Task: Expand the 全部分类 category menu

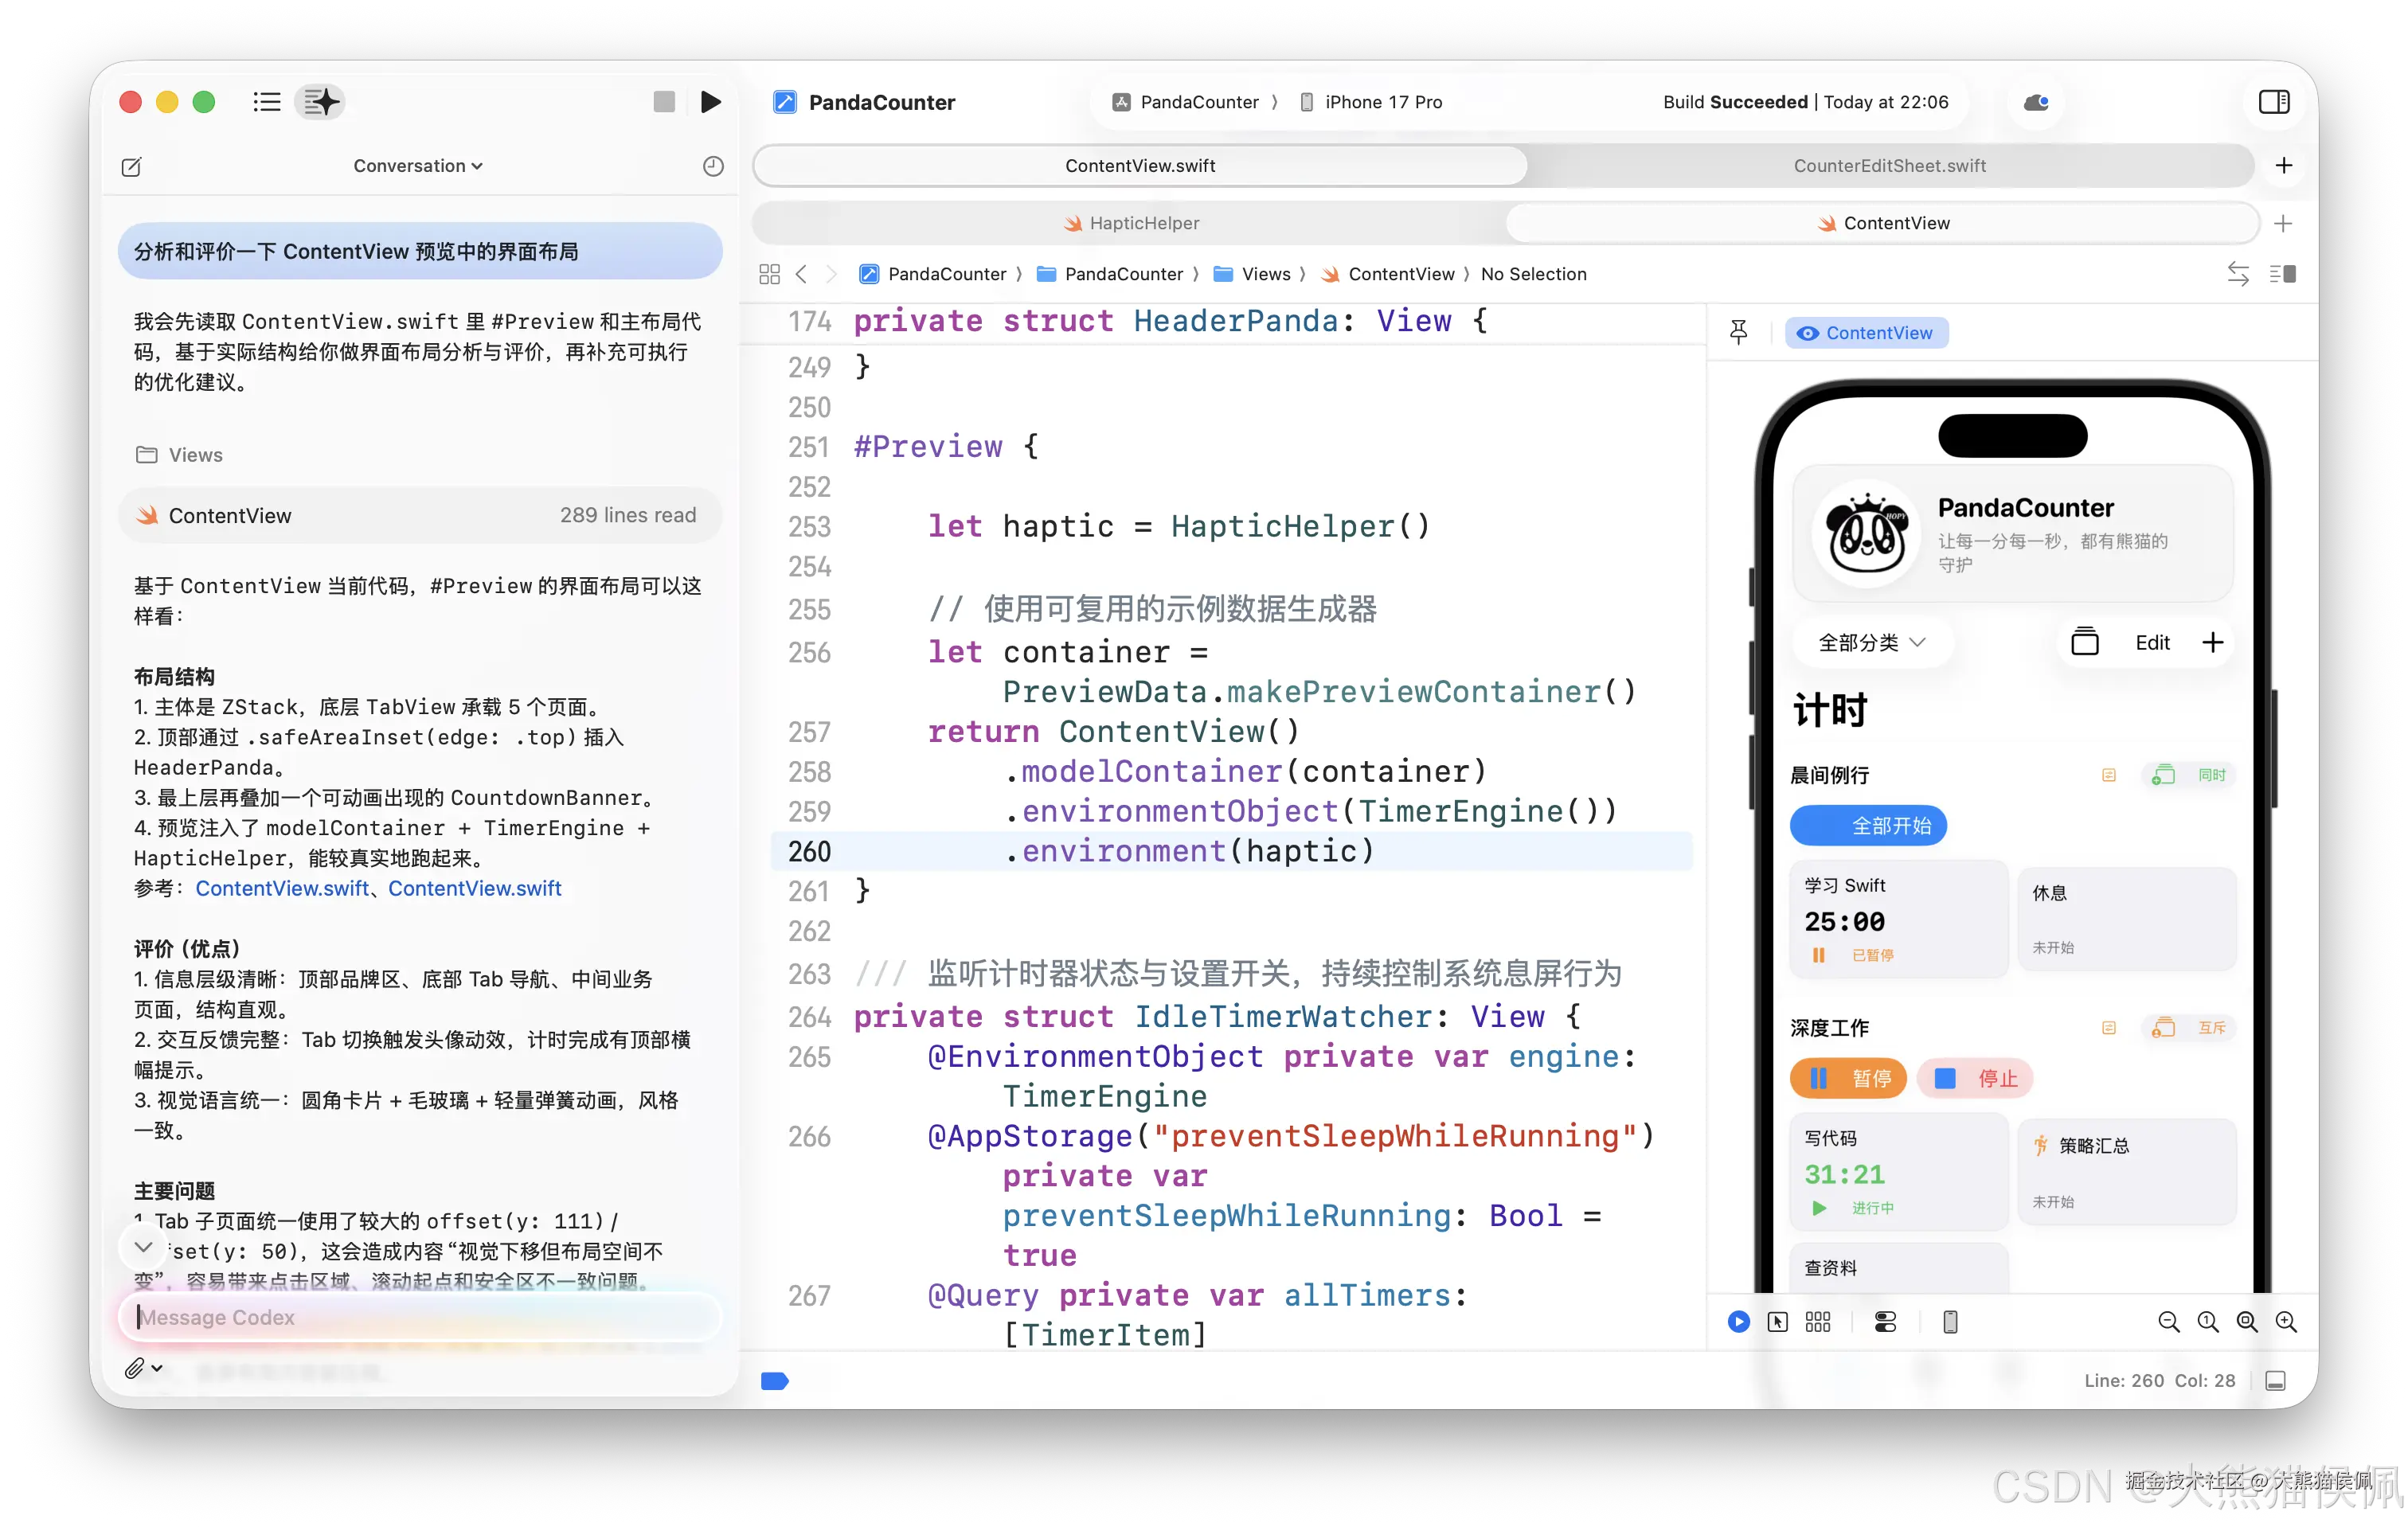Action: (x=1870, y=642)
